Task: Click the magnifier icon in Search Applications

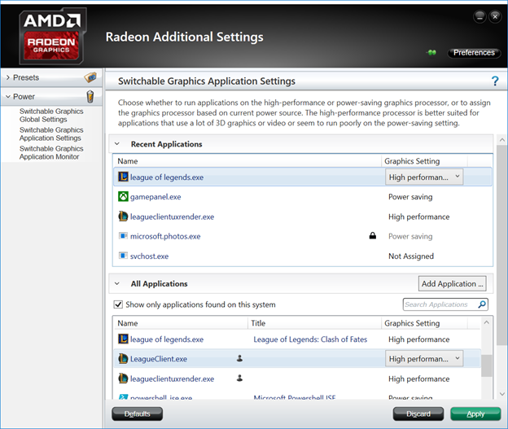Action: click(482, 304)
